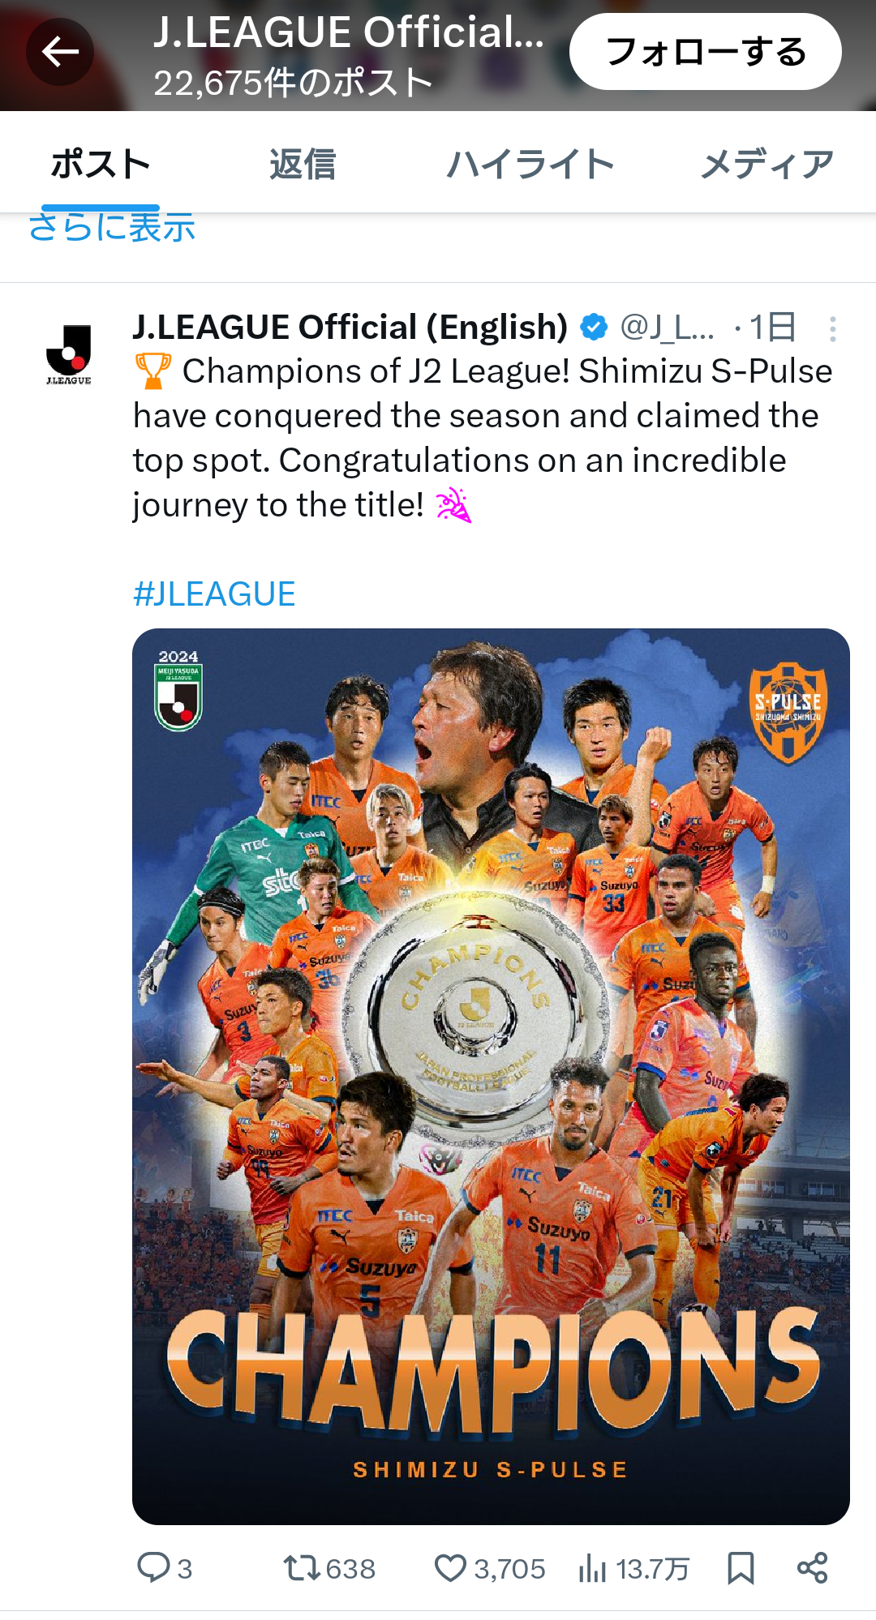Open the CHAMPIONS poster image
Screen dimensions: 876x1620
(x=491, y=1076)
